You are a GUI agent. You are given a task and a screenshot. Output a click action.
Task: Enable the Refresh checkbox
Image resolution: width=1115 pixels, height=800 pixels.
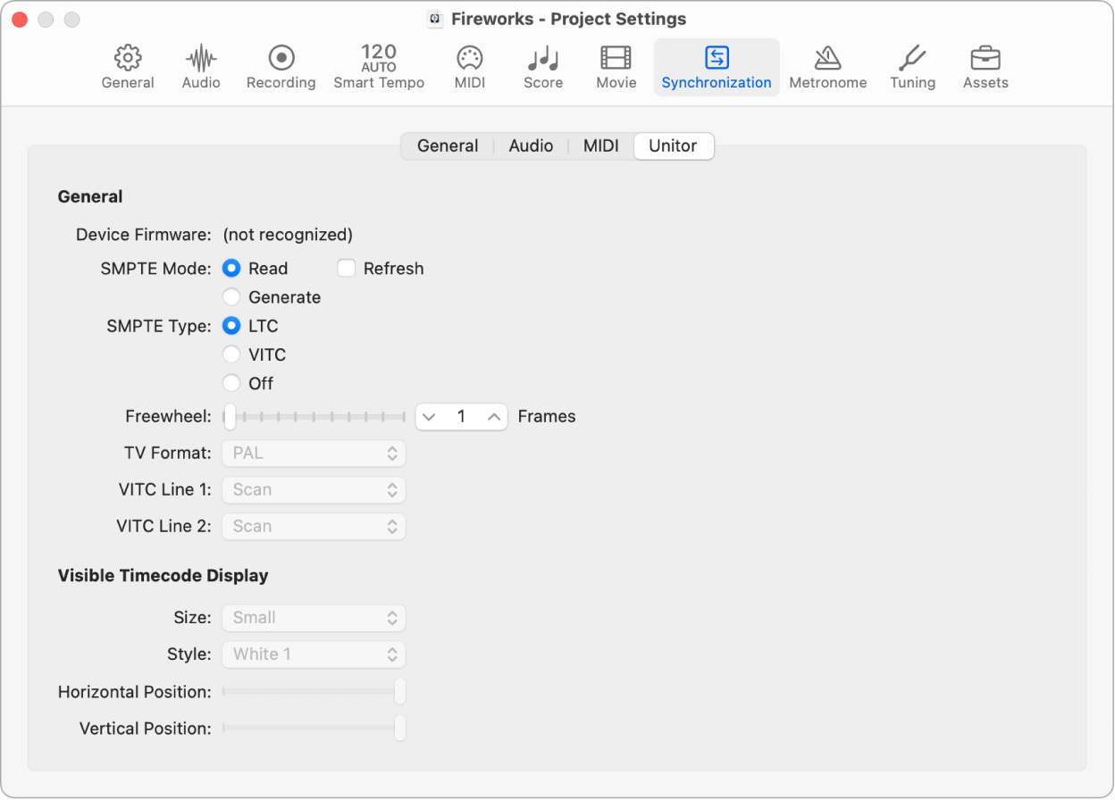346,268
